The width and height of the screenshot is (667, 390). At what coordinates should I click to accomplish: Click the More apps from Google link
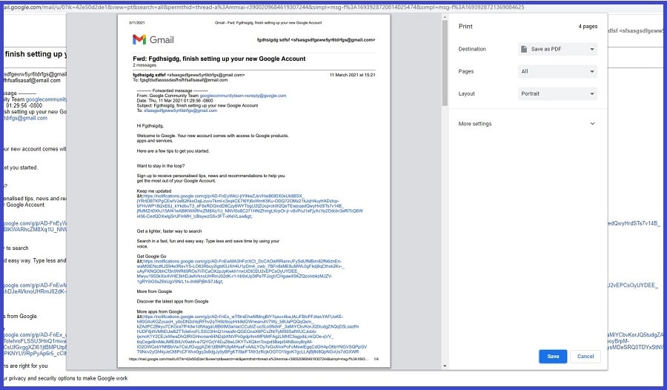tap(251, 334)
